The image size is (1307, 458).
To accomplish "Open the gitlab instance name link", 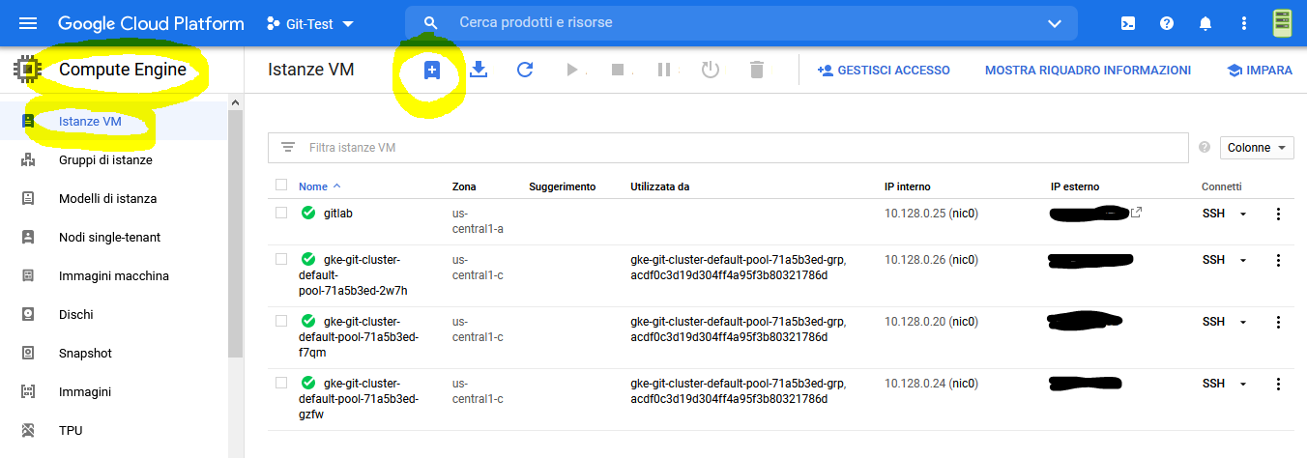I will pyautogui.click(x=338, y=214).
